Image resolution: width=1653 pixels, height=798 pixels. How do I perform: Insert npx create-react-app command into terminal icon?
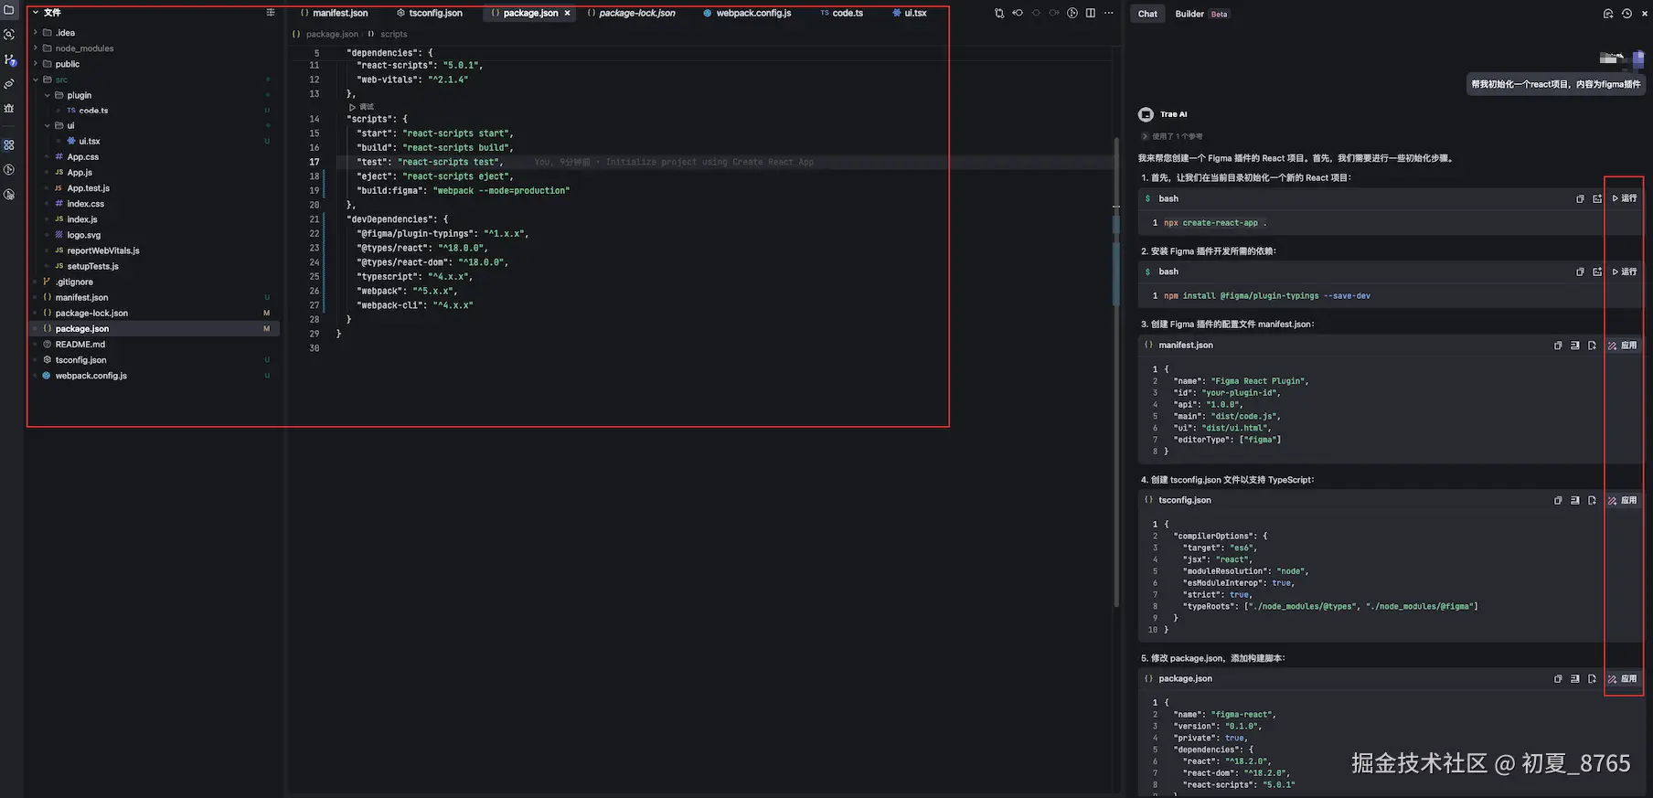point(1597,198)
